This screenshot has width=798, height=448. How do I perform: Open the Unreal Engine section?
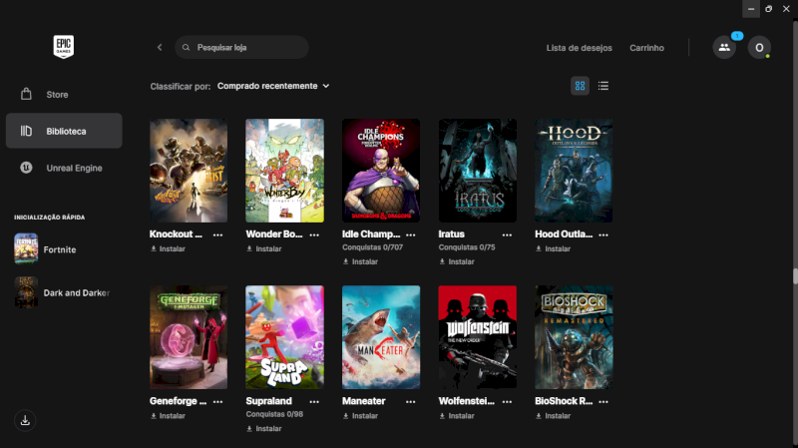pyautogui.click(x=64, y=168)
